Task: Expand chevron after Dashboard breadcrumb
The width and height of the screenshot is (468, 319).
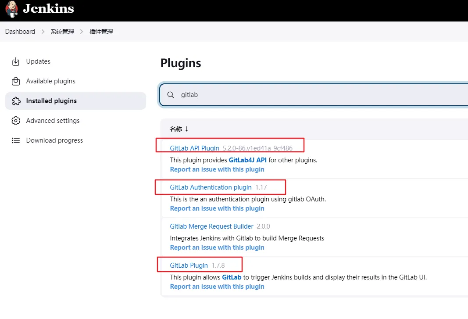Action: coord(43,32)
